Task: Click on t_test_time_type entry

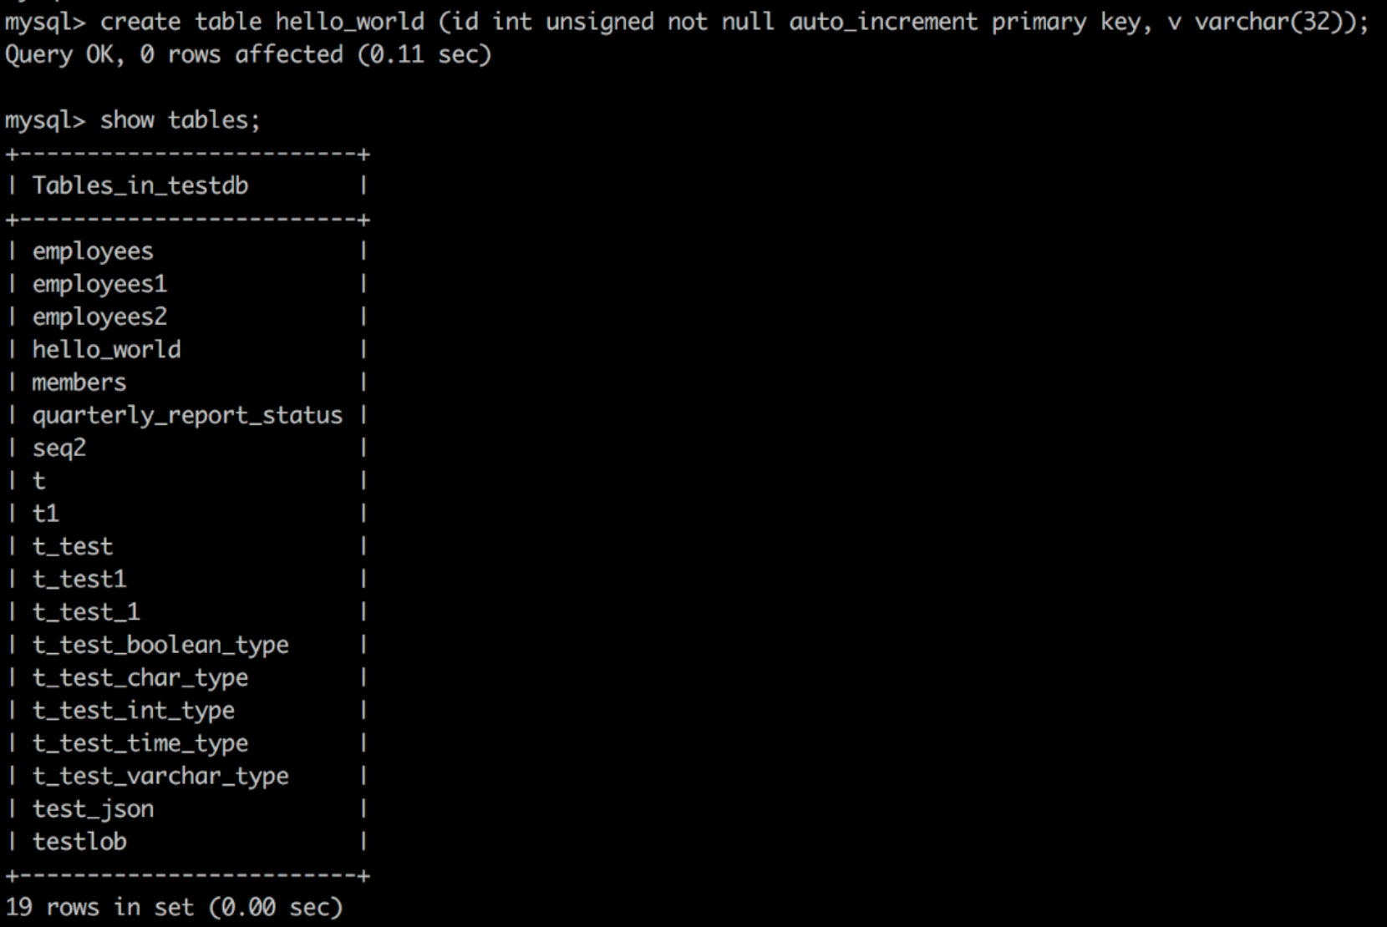Action: pyautogui.click(x=140, y=743)
